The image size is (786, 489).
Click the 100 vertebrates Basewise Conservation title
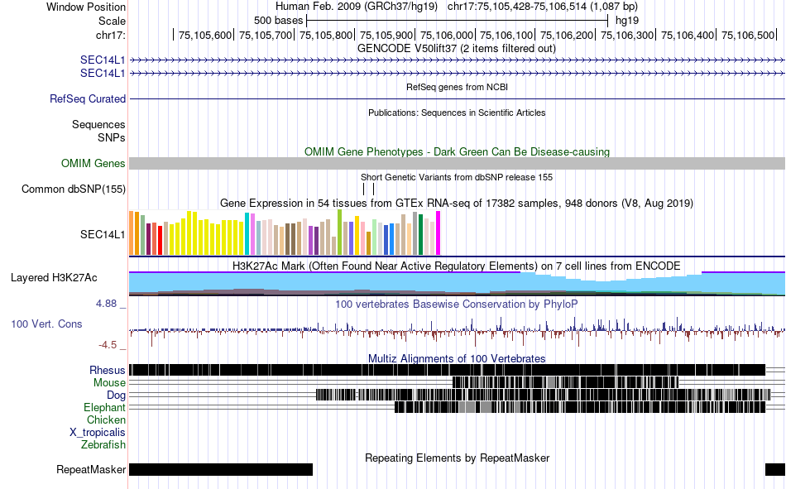point(457,304)
